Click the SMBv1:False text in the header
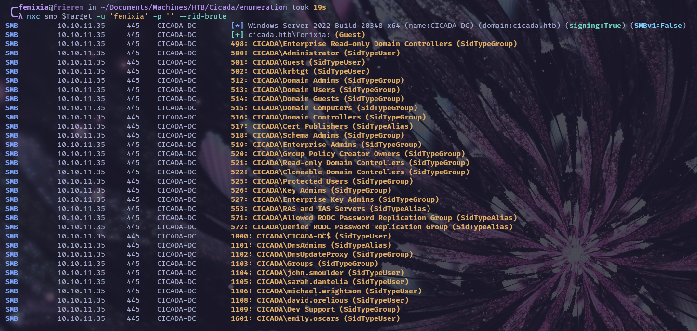The height and width of the screenshot is (331, 697). [x=657, y=26]
